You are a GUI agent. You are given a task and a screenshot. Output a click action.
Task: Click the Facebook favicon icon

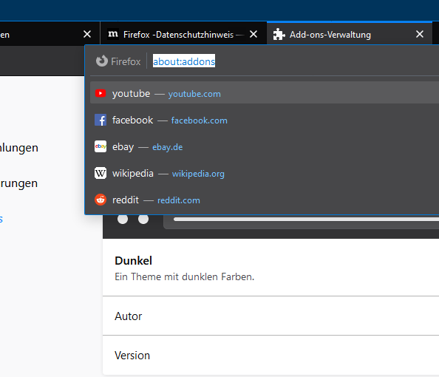[101, 120]
